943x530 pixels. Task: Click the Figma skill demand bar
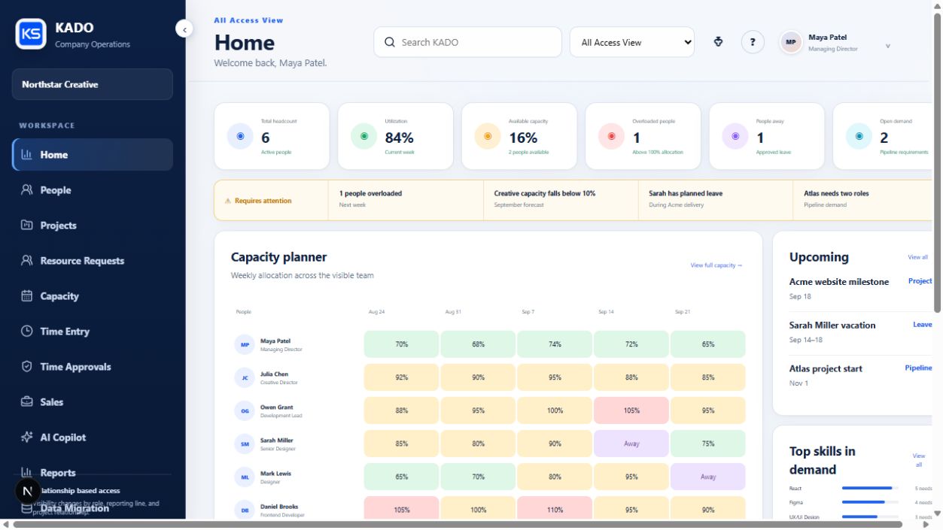pos(871,502)
